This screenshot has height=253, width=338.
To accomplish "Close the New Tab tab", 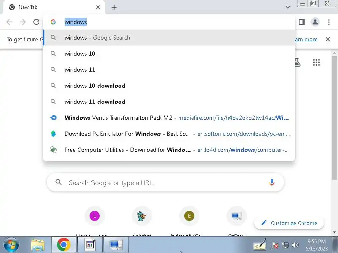I will click(x=98, y=7).
